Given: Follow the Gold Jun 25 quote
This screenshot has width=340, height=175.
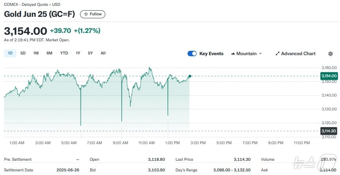Looking at the screenshot, I should click(92, 14).
